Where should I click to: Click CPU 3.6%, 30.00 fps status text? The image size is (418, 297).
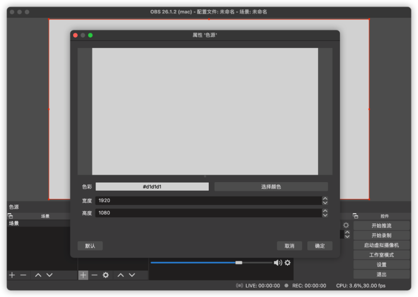click(x=361, y=286)
